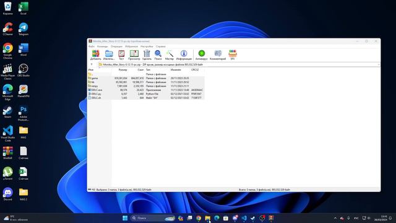
Task: Open the Recycle Bin (Корзина) desktop icon
Action: (x=8, y=8)
